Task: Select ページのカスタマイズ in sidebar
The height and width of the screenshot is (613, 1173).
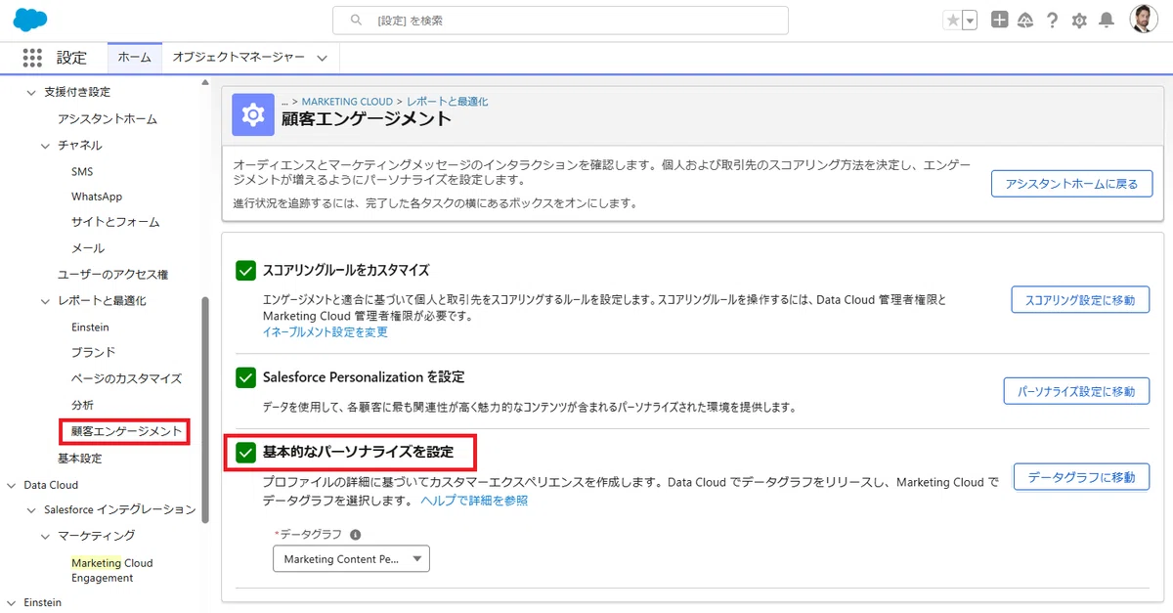Action: pos(126,378)
